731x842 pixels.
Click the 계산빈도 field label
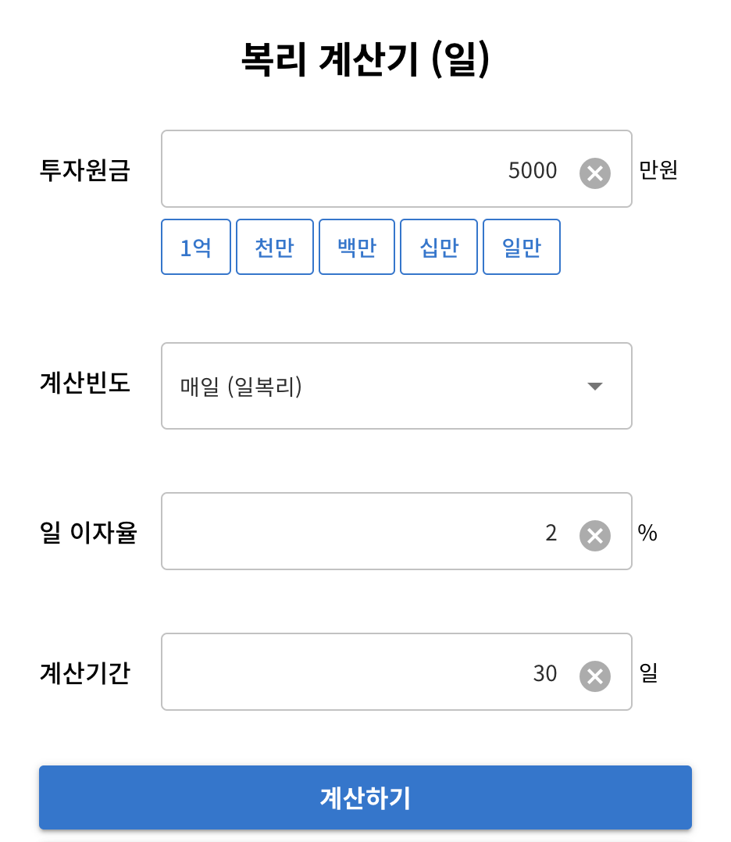click(x=84, y=384)
